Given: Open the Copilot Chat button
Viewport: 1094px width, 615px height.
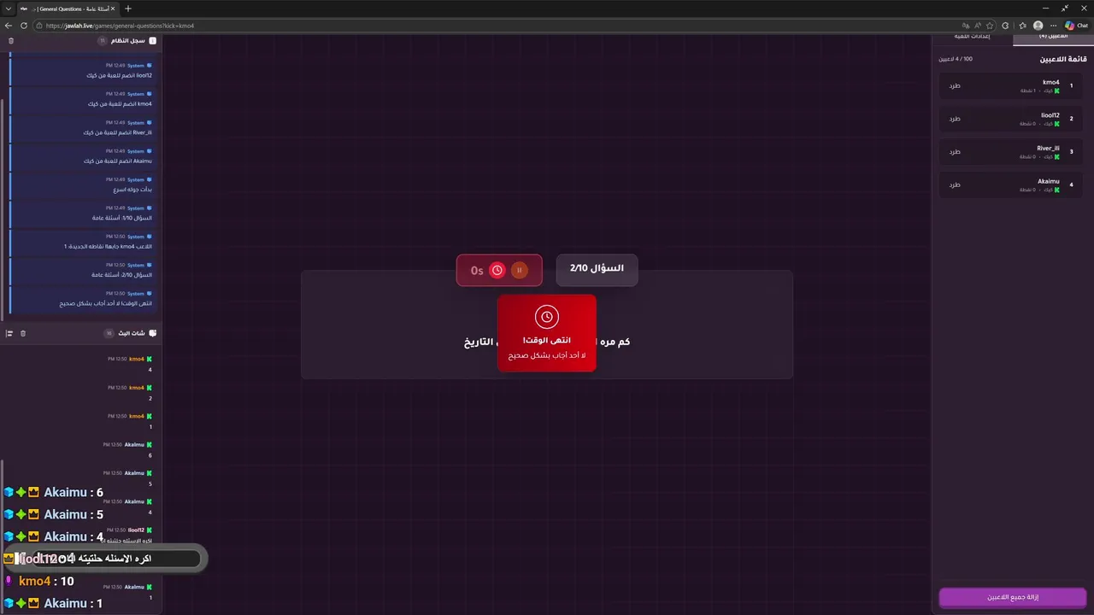Looking at the screenshot, I should pos(1076,26).
